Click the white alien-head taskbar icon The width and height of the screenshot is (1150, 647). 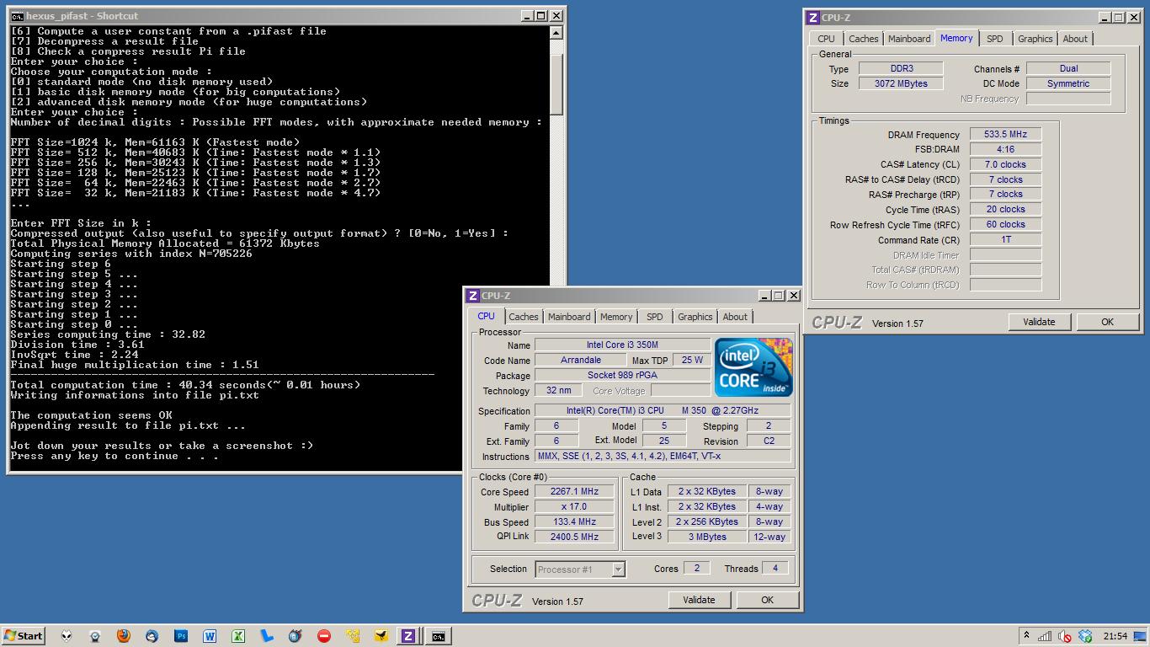67,636
